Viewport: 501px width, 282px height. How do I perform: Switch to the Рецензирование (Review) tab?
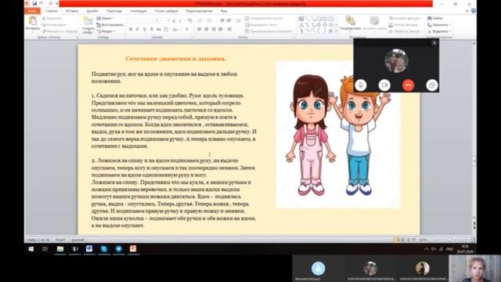pyautogui.click(x=200, y=11)
